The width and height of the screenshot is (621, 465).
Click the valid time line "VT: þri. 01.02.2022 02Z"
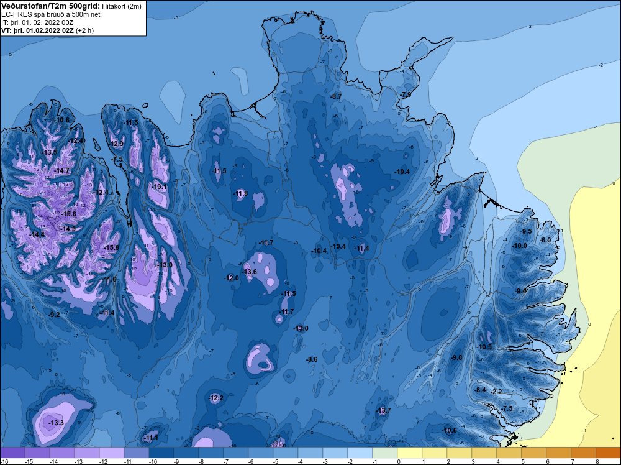37,30
